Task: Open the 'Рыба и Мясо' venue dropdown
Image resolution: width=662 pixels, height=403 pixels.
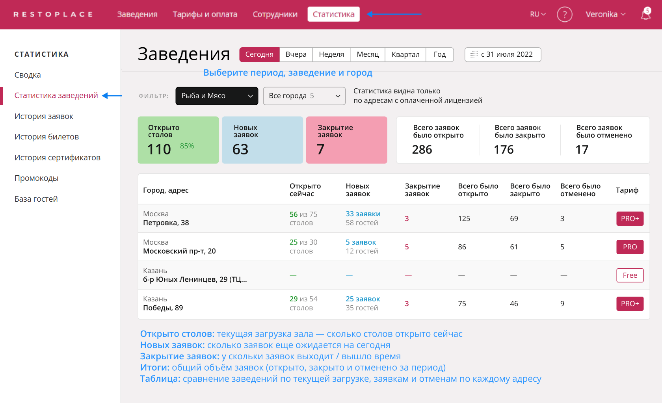Action: coord(216,96)
